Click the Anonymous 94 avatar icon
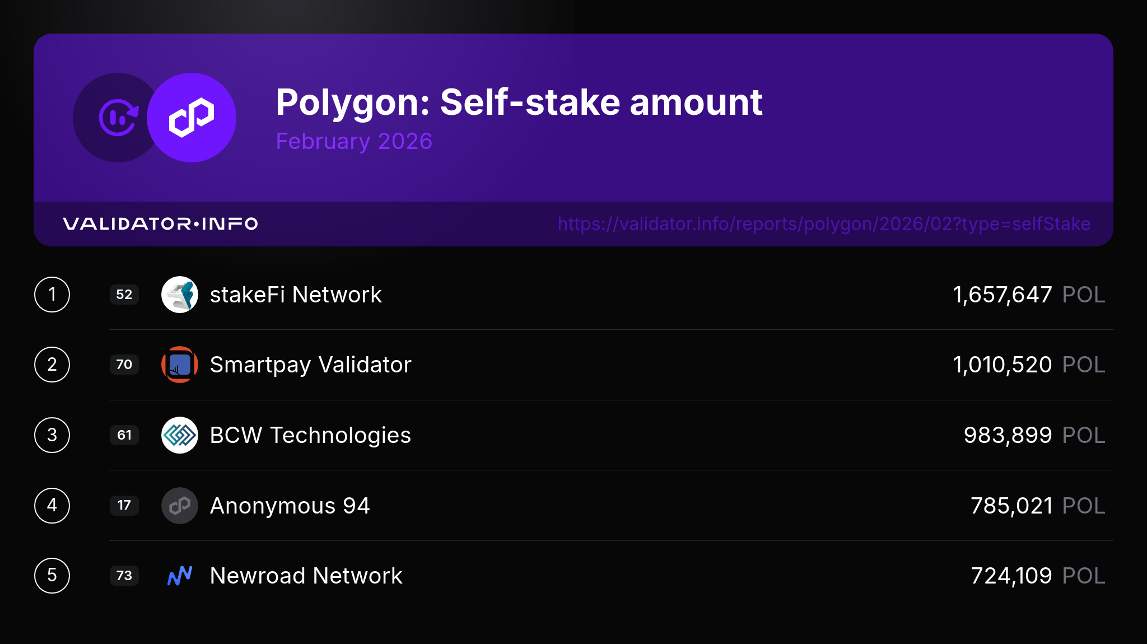 click(180, 506)
